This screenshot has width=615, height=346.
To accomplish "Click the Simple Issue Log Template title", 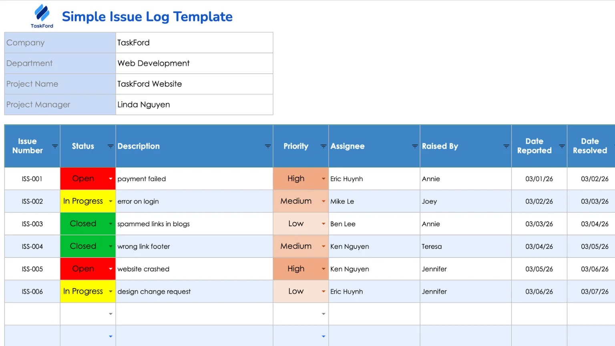I will click(147, 17).
